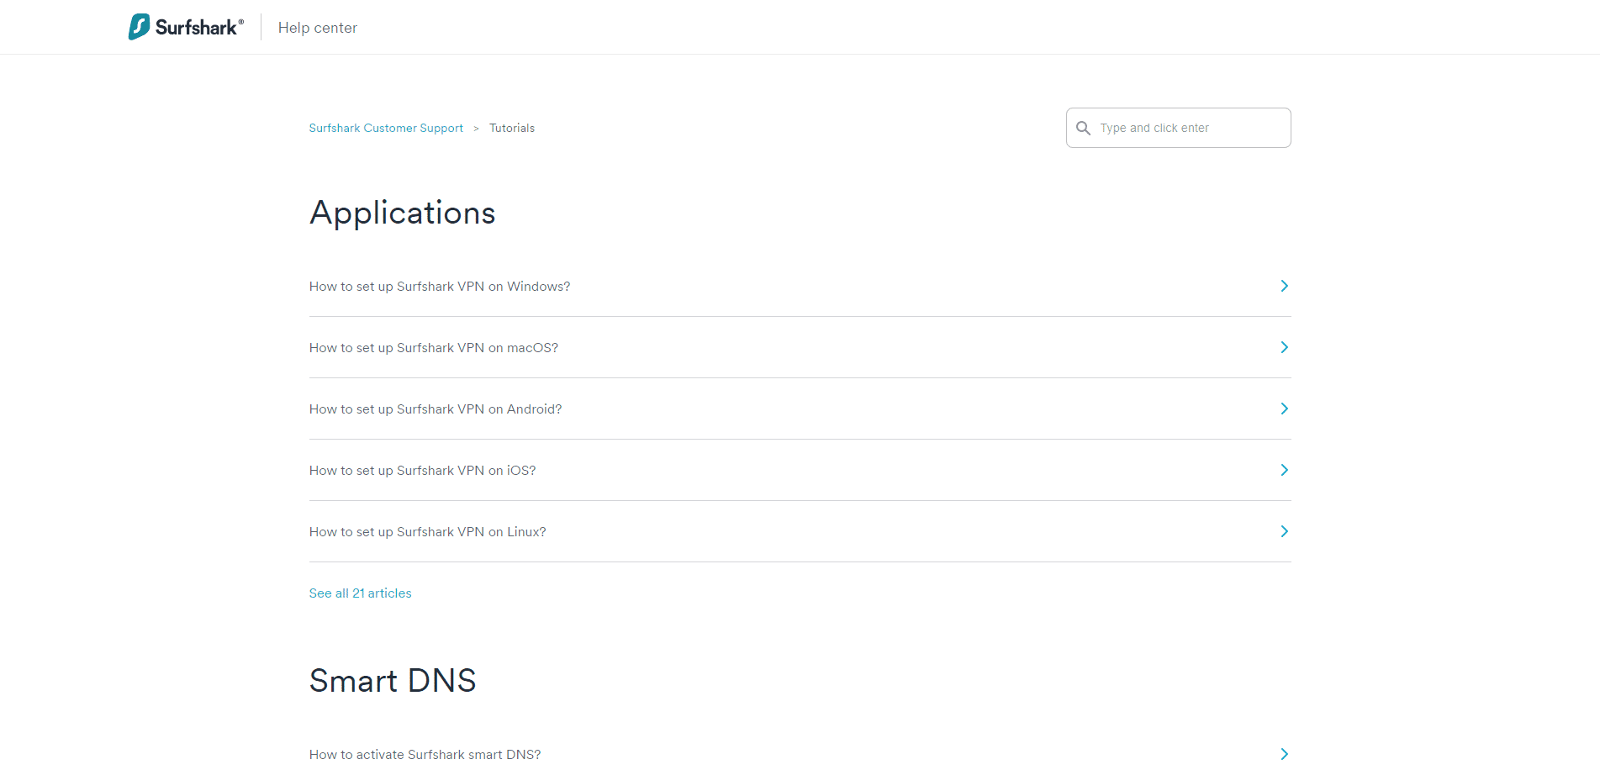1600x775 pixels.
Task: Click the chevron arrow beside the smart DNS article
Action: tap(1284, 754)
